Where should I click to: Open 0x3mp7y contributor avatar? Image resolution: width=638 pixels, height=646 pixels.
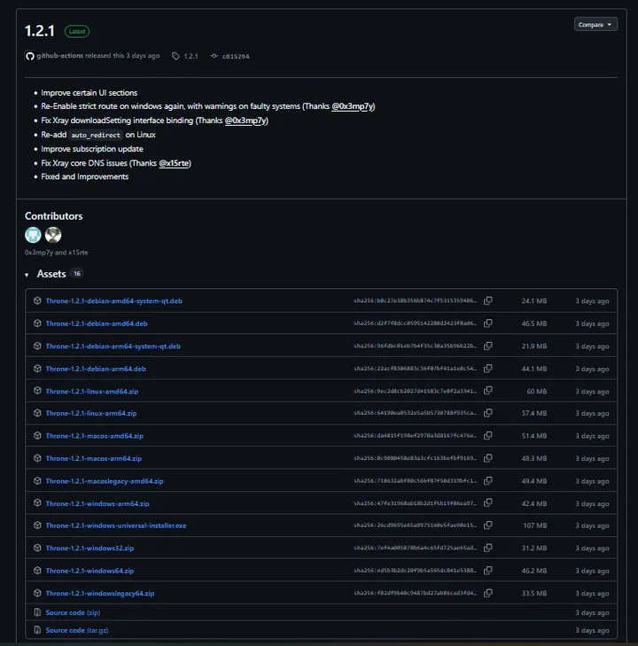coord(33,235)
